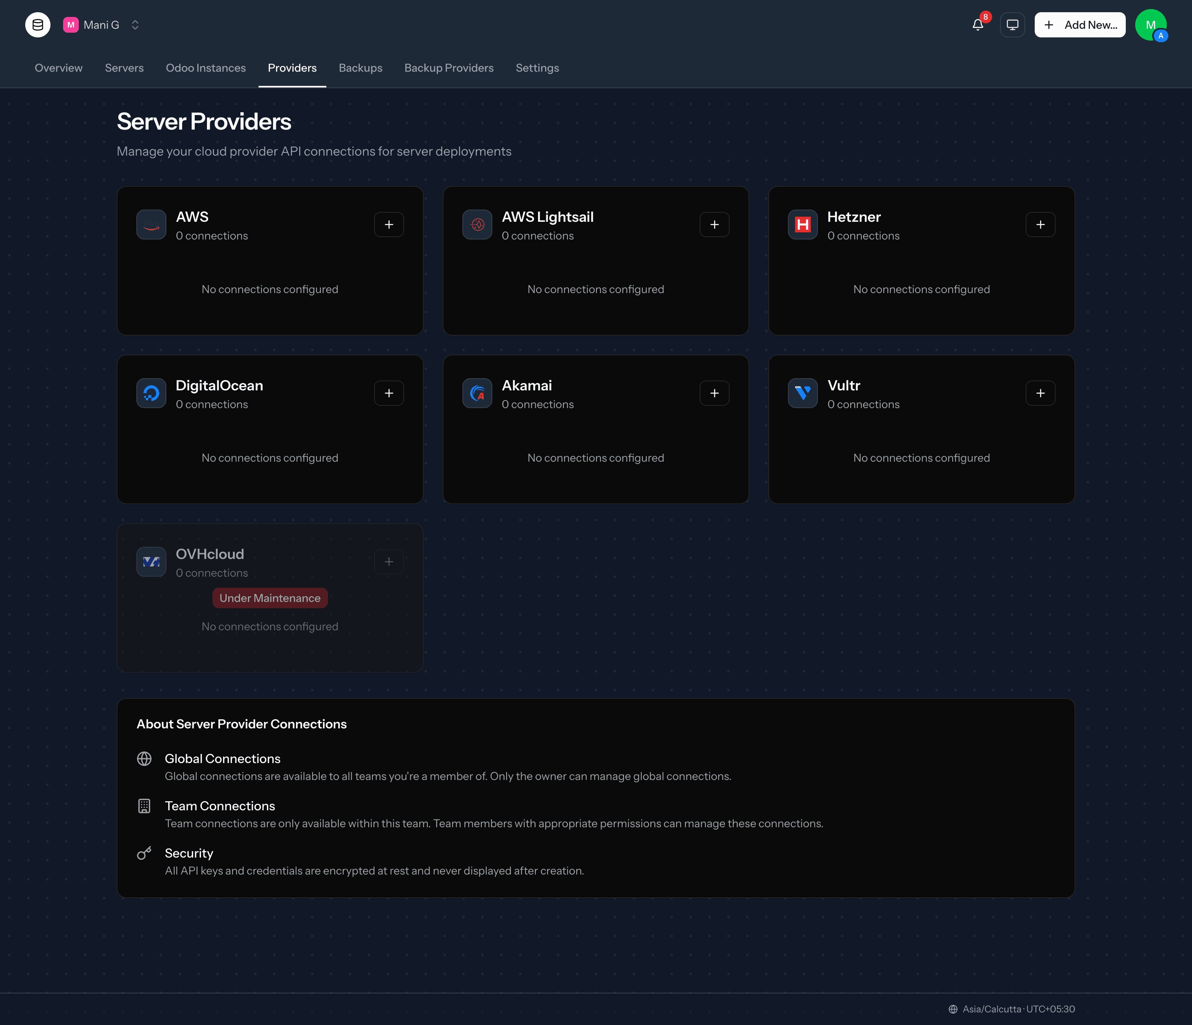
Task: Open the Backup Providers tab
Action: [449, 68]
